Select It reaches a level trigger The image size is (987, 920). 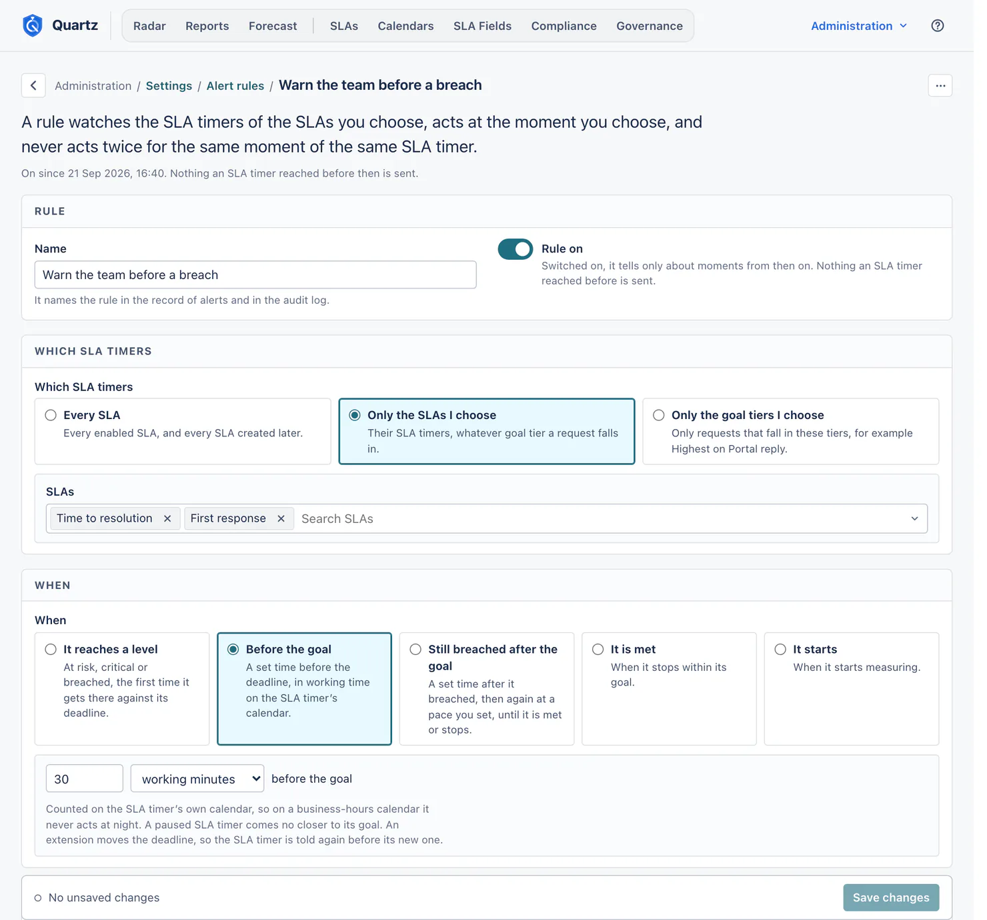pos(122,689)
